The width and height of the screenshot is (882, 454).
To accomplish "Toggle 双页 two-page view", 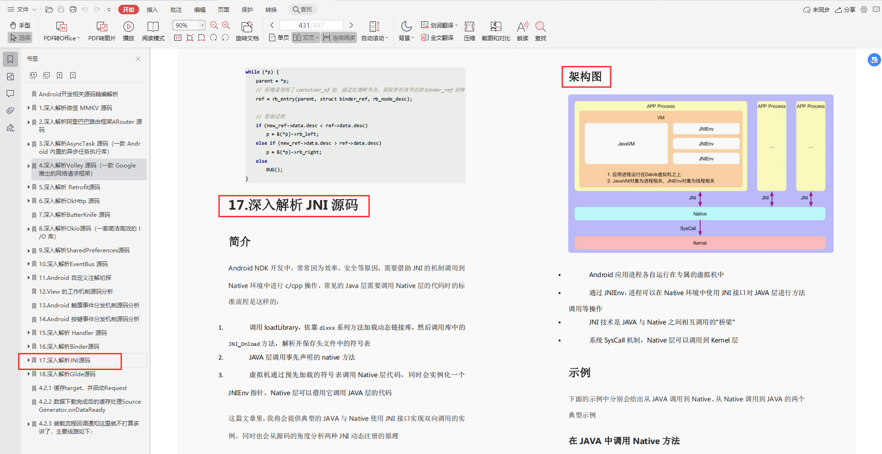I will click(305, 37).
